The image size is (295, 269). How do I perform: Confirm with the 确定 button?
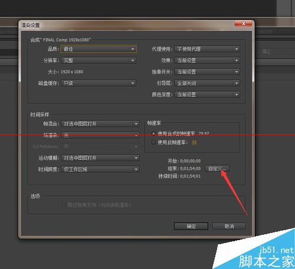(x=191, y=226)
